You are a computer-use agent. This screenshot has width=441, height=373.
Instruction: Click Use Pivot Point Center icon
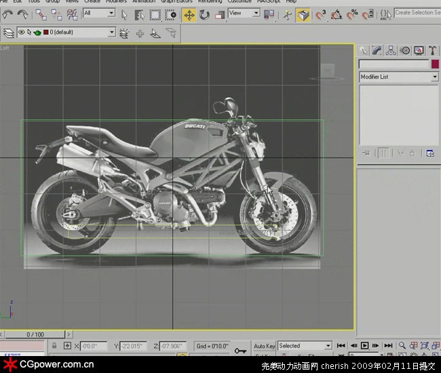(269, 15)
